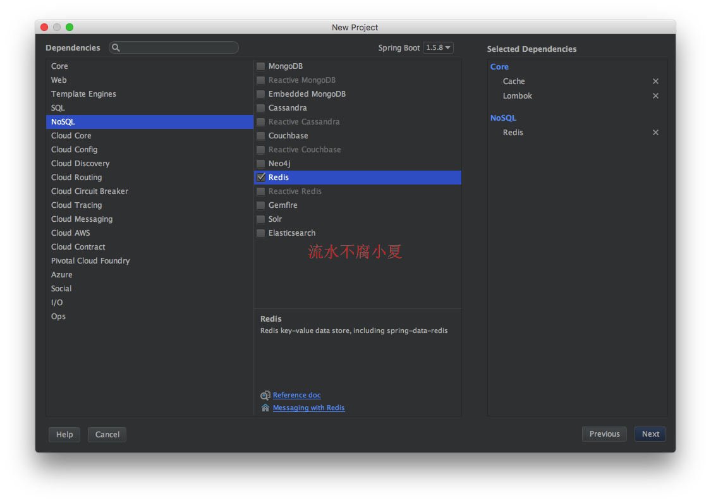Click the Messaging with Redis home icon

pyautogui.click(x=265, y=408)
